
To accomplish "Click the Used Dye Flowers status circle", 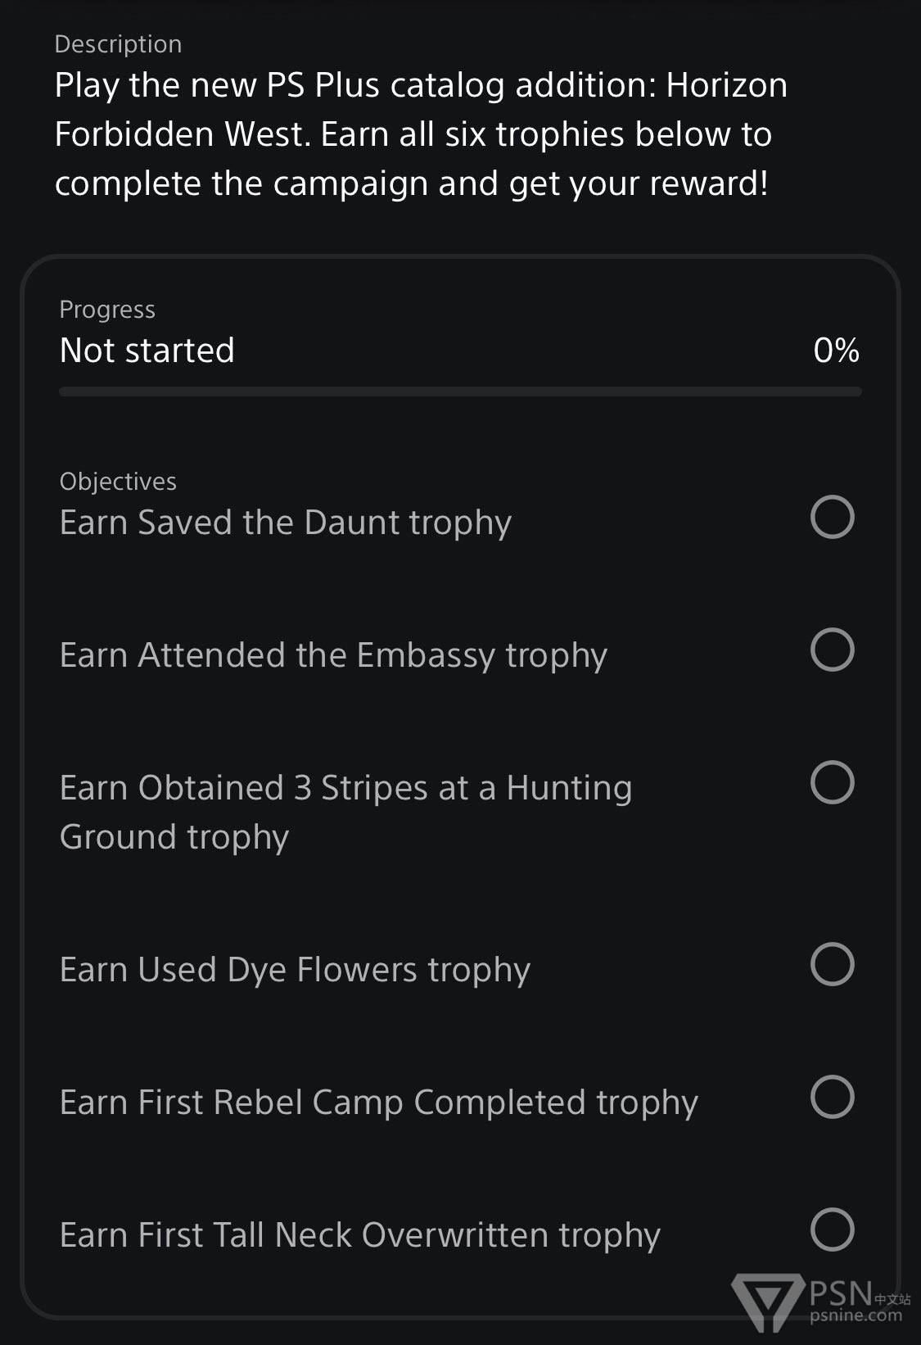I will coord(832,964).
